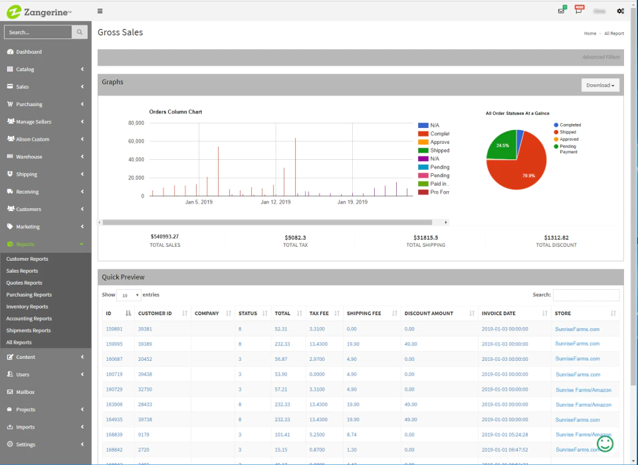This screenshot has height=465, width=638.
Task: Open the Download dropdown button
Action: pyautogui.click(x=600, y=86)
